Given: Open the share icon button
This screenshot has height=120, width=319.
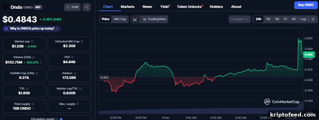Looking at the screenshot, I should click(87, 7).
